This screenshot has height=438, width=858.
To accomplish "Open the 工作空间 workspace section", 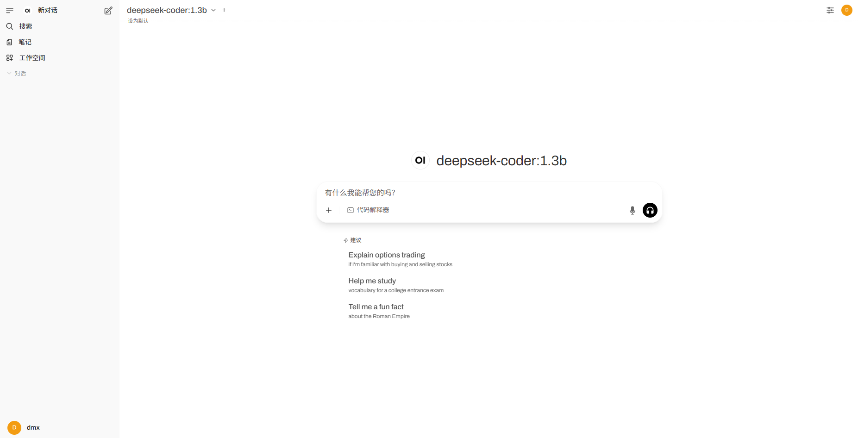I will 59,58.
